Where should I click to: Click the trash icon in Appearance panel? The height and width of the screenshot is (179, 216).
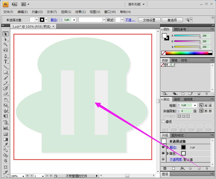click(207, 168)
